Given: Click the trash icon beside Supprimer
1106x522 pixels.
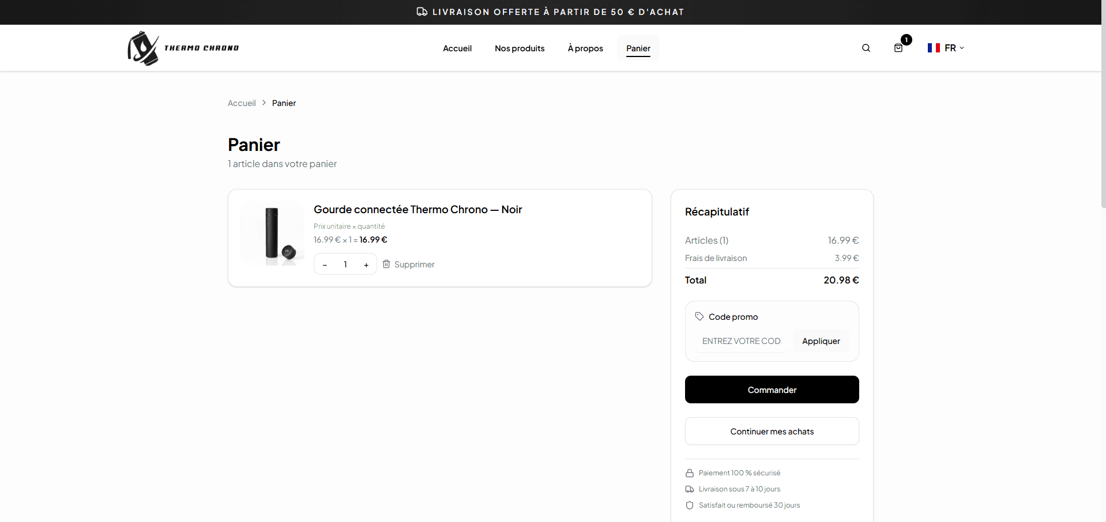Looking at the screenshot, I should [386, 264].
